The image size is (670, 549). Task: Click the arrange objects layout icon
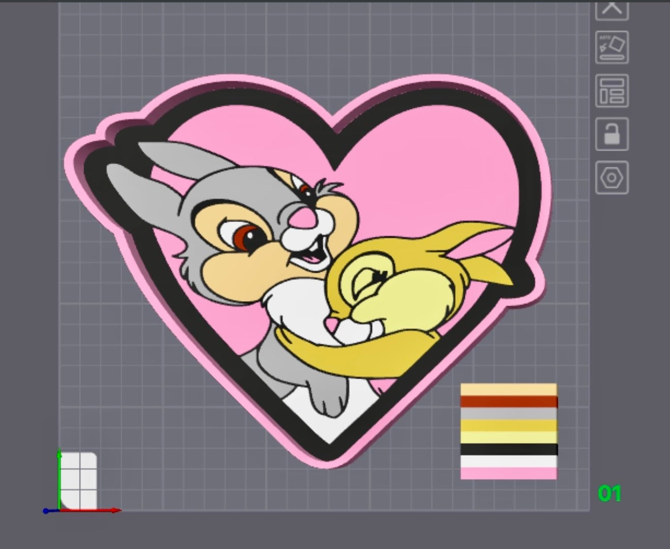[x=612, y=91]
